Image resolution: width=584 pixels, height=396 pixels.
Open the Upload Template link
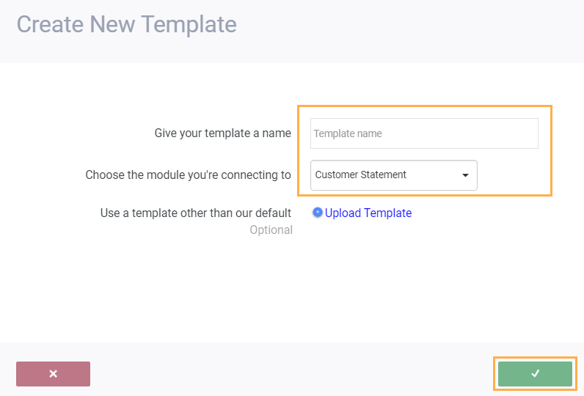pyautogui.click(x=368, y=213)
